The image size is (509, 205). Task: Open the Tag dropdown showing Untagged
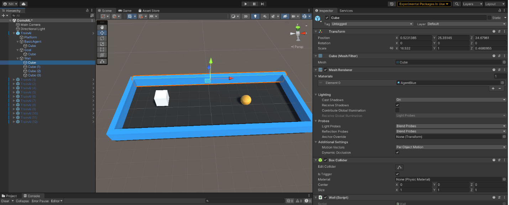pos(372,24)
